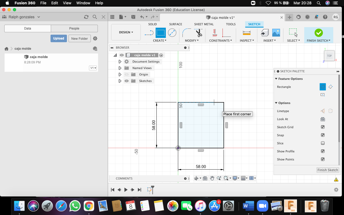
Task: Refresh the data panel
Action: pos(86,17)
